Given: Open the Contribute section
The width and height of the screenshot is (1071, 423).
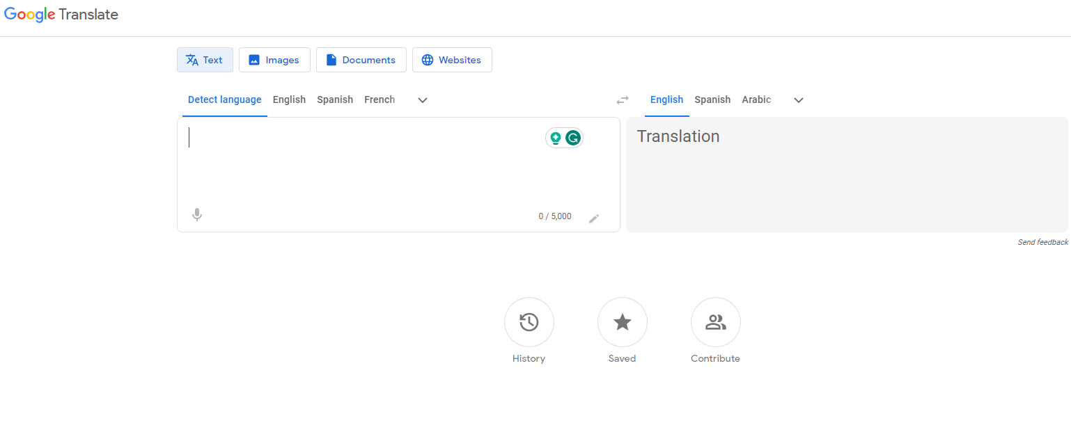Looking at the screenshot, I should [x=715, y=322].
